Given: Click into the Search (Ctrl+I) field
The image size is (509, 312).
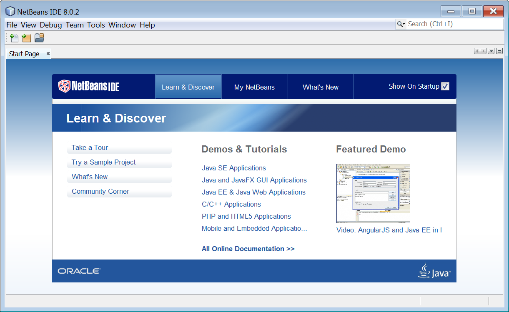Looking at the screenshot, I should point(454,24).
